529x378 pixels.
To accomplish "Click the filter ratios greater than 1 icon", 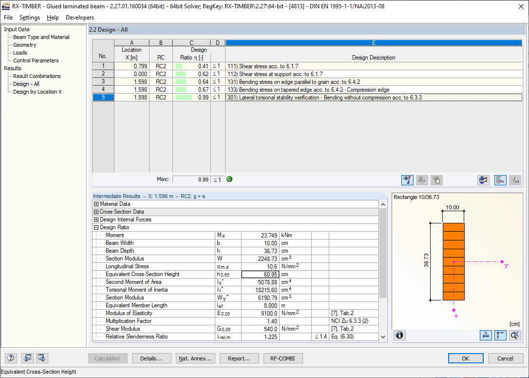I will 515,180.
